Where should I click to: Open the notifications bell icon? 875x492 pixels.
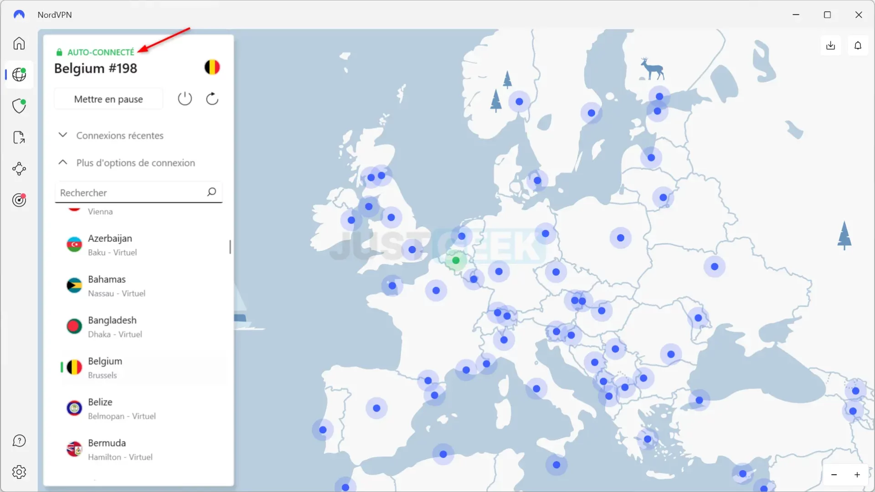858,45
